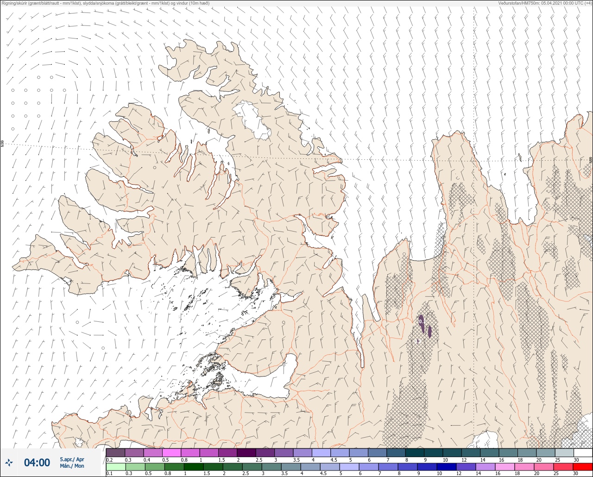The image size is (593, 477).
Task: Click the white glacier area in the northern peninsula
Action: [252, 120]
